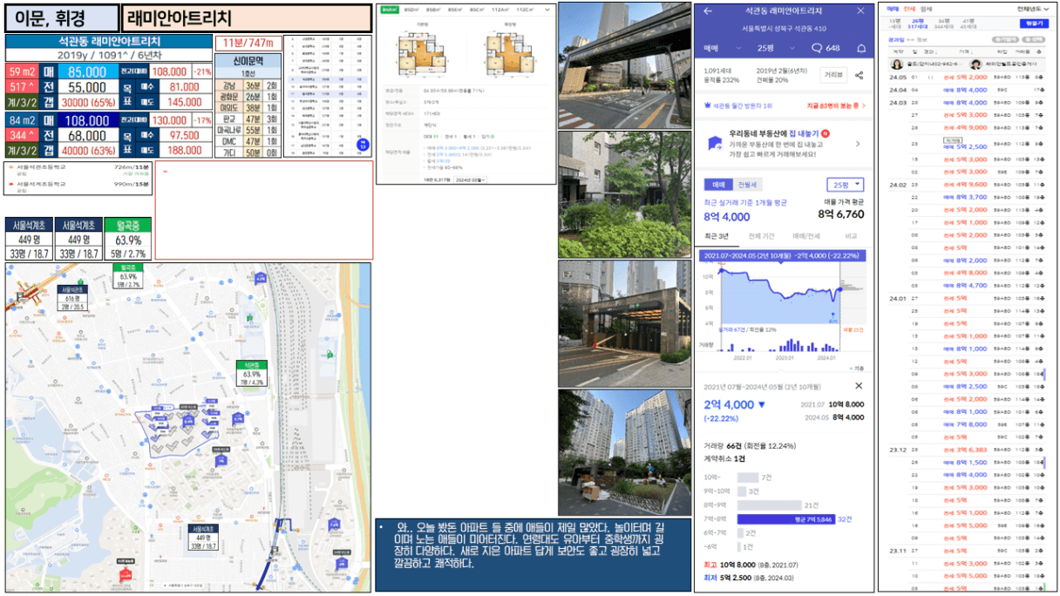Choose the 26평 517세대 size option
This screenshot has width=1060, height=596.
click(918, 24)
